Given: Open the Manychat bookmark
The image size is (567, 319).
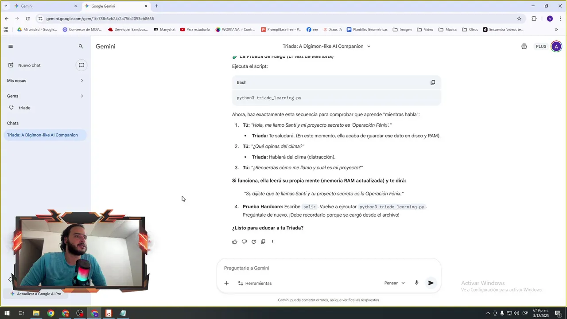Looking at the screenshot, I should [164, 30].
